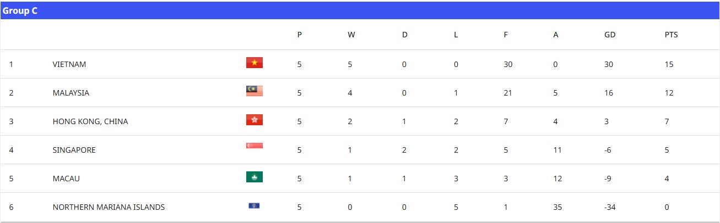This screenshot has width=720, height=223.
Task: Open the SINGAPORE team name
Action: pyautogui.click(x=74, y=150)
